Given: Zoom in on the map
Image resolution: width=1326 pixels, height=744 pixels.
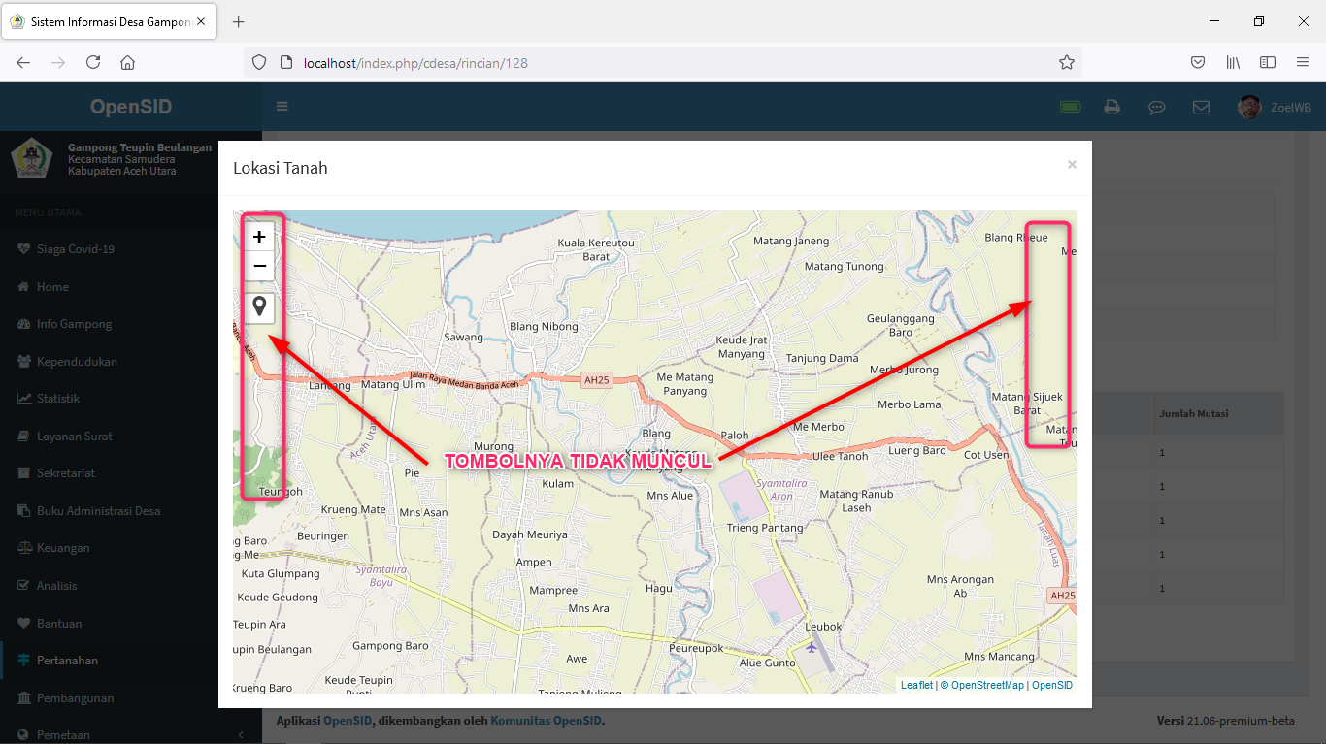Looking at the screenshot, I should 259,236.
